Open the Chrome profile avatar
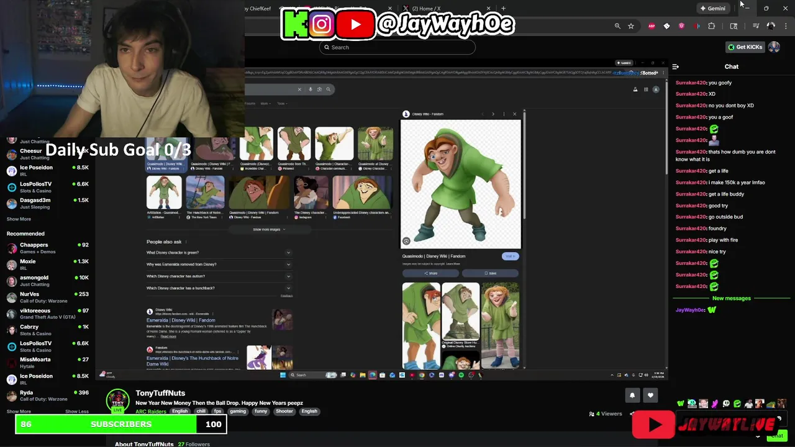 click(x=771, y=26)
